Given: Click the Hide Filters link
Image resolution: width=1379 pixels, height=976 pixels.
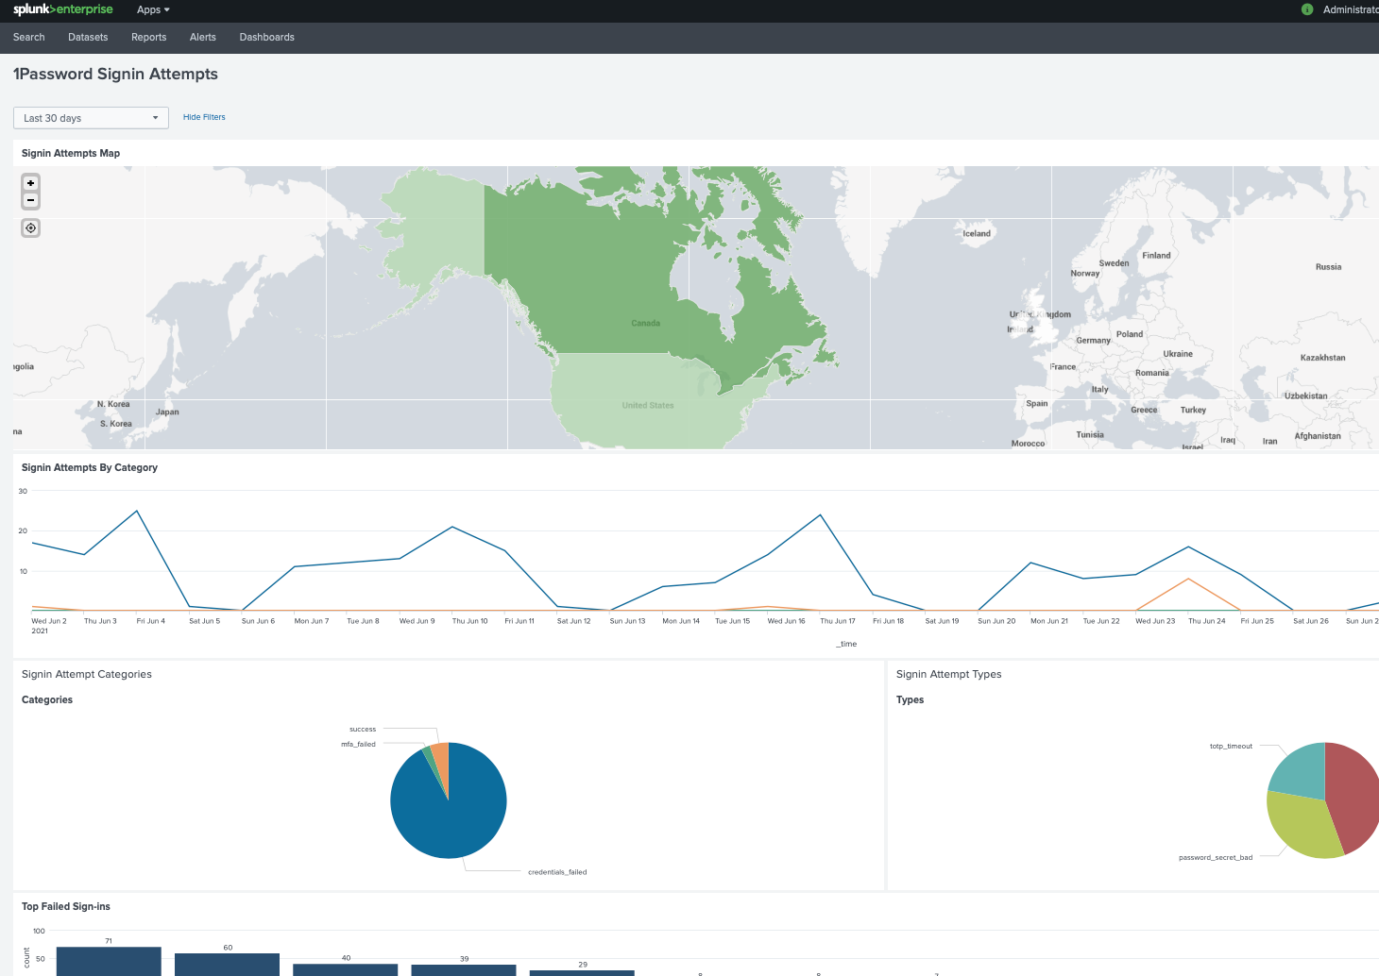Looking at the screenshot, I should (204, 117).
